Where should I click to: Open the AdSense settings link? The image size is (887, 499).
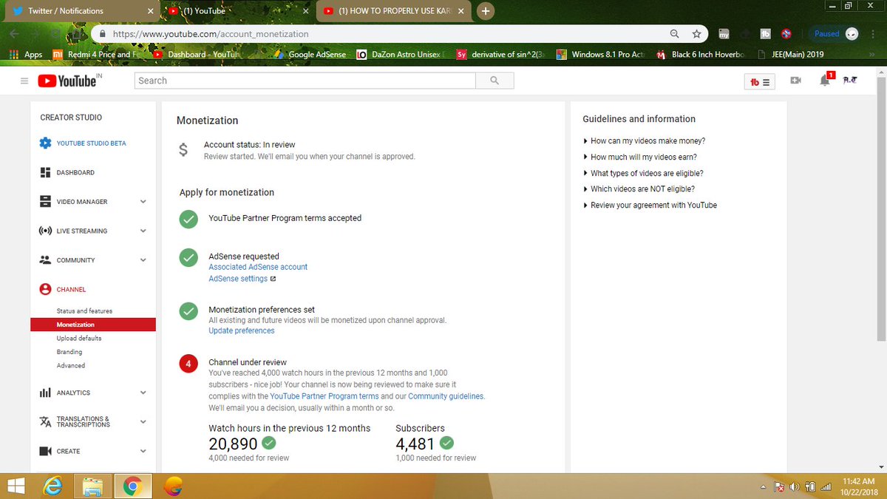click(x=238, y=279)
